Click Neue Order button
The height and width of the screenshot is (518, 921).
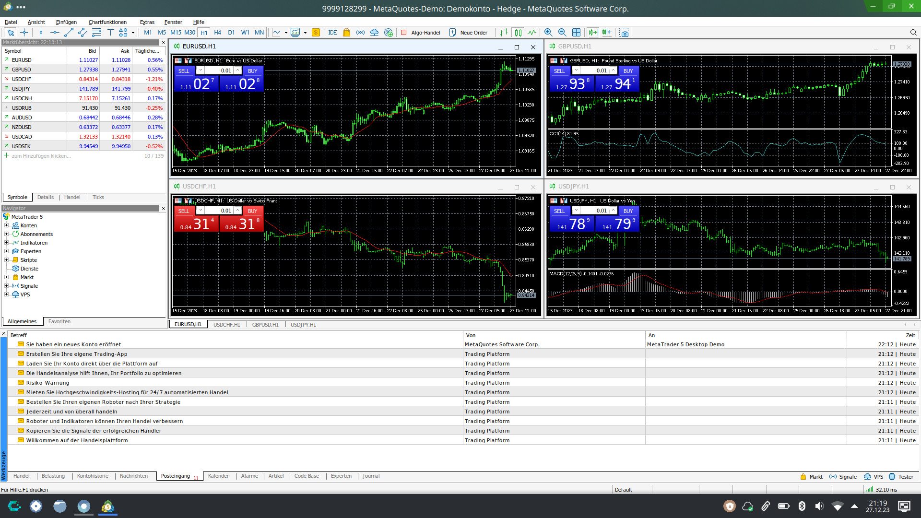coord(468,33)
